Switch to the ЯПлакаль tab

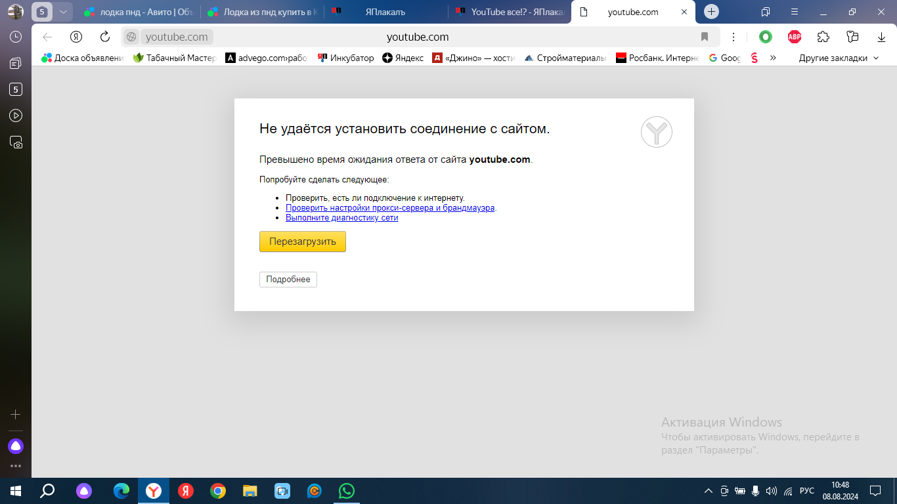(x=385, y=12)
